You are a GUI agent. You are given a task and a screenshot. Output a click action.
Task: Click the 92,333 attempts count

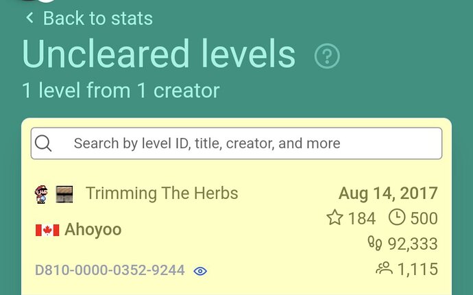coord(413,244)
